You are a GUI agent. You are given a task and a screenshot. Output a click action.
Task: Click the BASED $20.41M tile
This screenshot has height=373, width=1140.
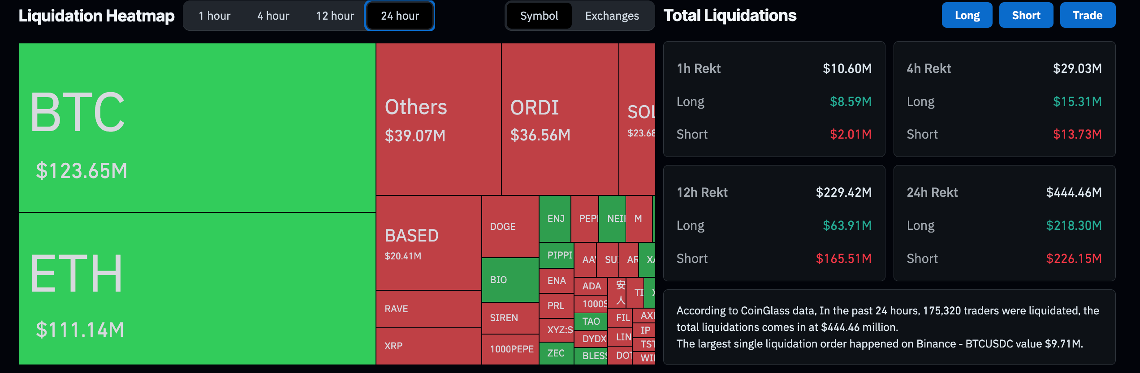(x=428, y=243)
